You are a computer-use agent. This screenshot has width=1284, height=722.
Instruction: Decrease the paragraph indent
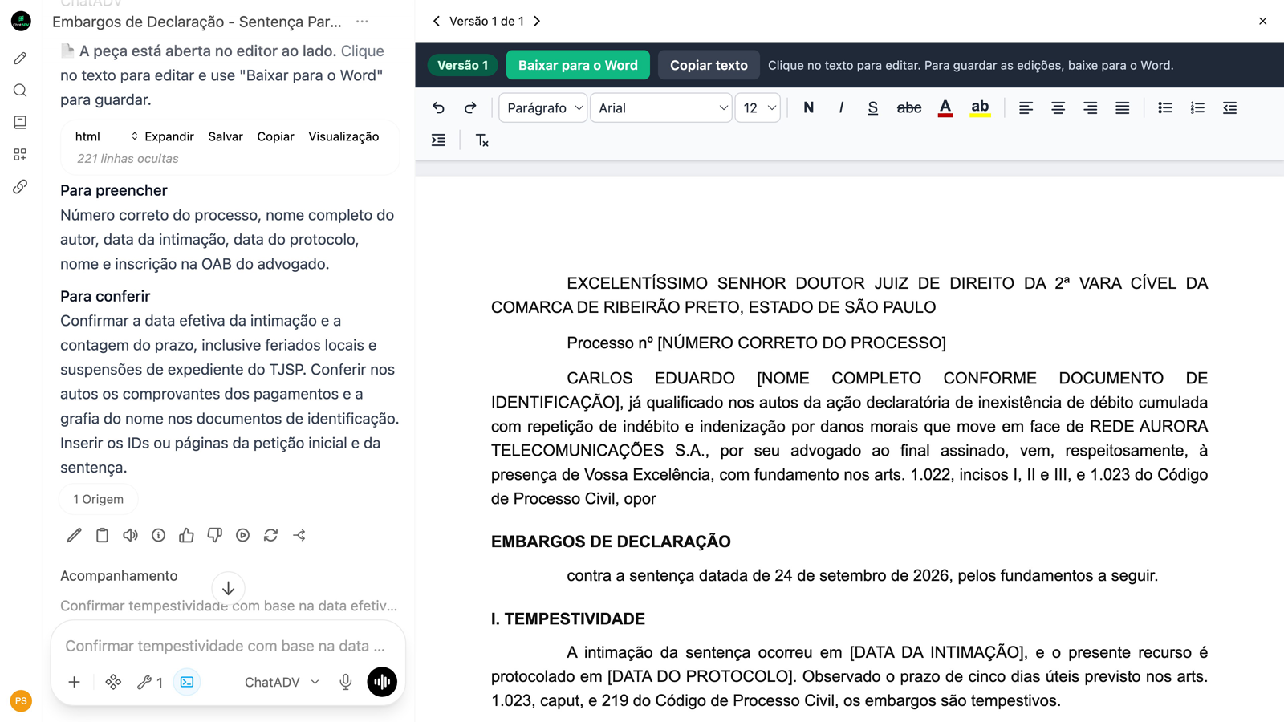click(x=1229, y=107)
